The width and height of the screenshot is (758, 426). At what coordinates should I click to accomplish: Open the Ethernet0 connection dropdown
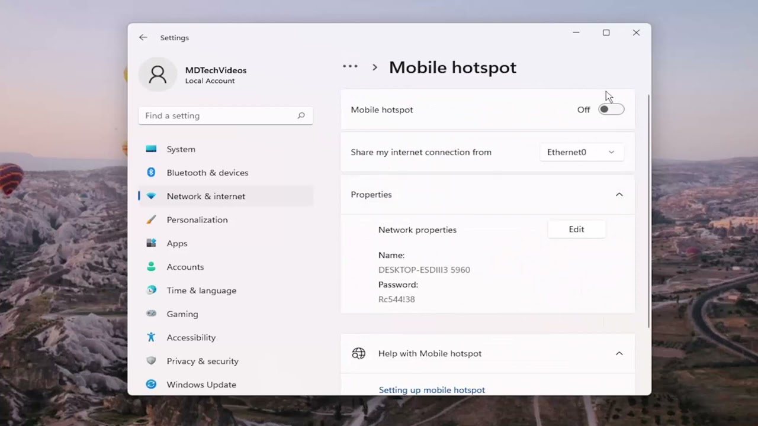pyautogui.click(x=581, y=152)
